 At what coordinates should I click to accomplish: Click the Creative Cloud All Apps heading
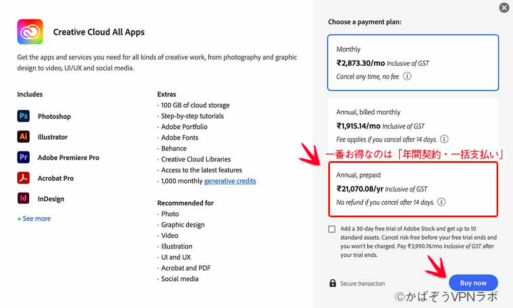pyautogui.click(x=99, y=32)
